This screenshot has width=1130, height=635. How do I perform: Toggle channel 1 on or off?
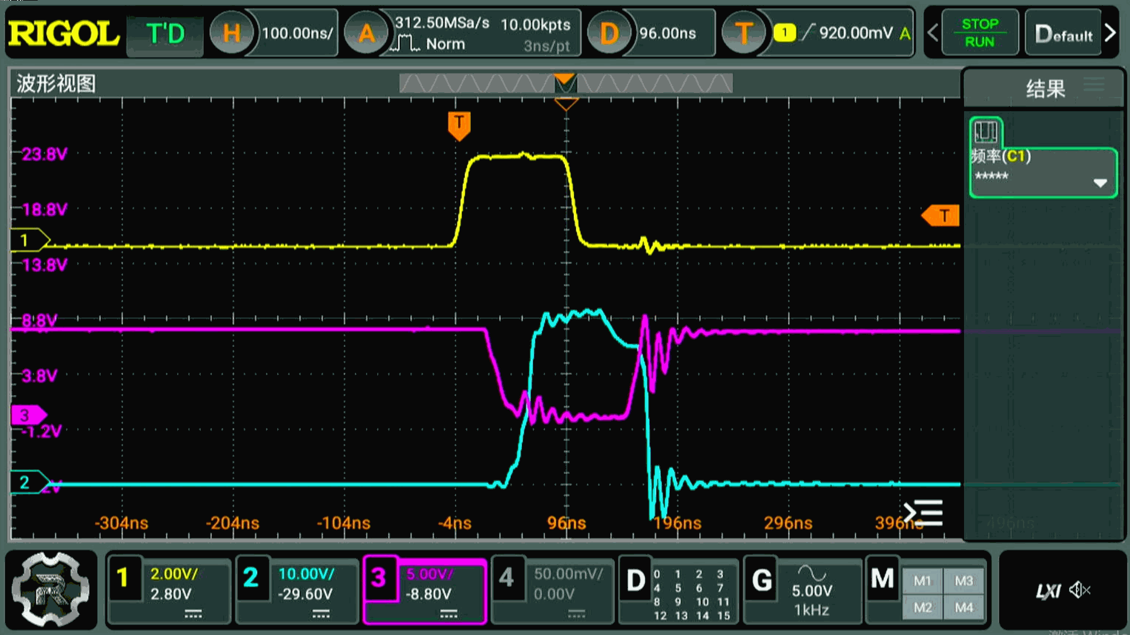(122, 578)
